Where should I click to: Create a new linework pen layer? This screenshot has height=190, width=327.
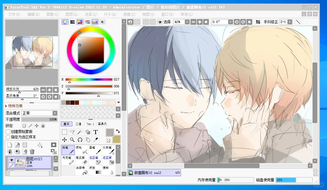pyautogui.click(x=17, y=145)
